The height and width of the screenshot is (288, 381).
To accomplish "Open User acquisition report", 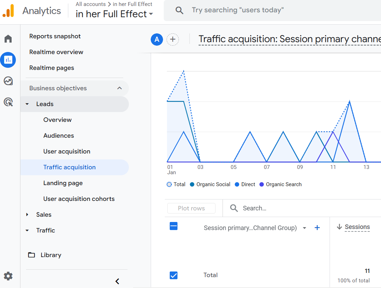I will coord(67,151).
